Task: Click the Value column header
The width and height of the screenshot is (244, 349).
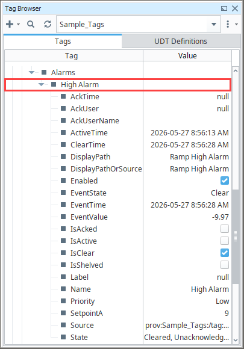Action: pyautogui.click(x=187, y=55)
